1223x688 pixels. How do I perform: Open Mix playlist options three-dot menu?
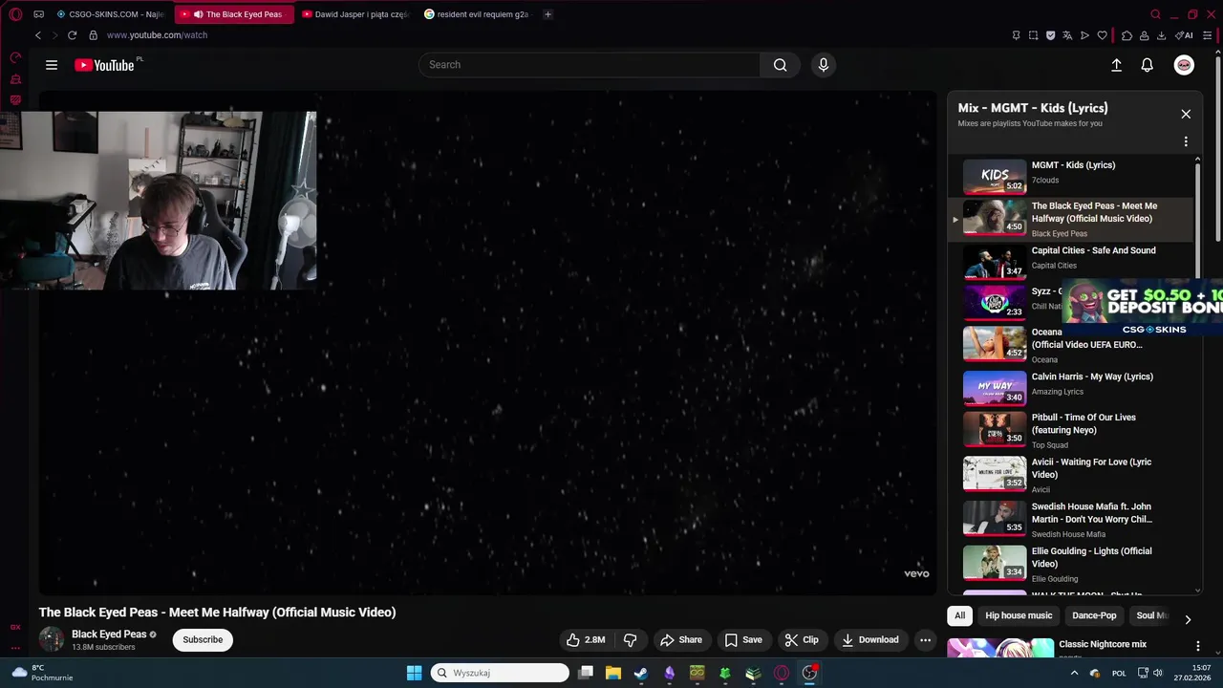(x=1186, y=141)
